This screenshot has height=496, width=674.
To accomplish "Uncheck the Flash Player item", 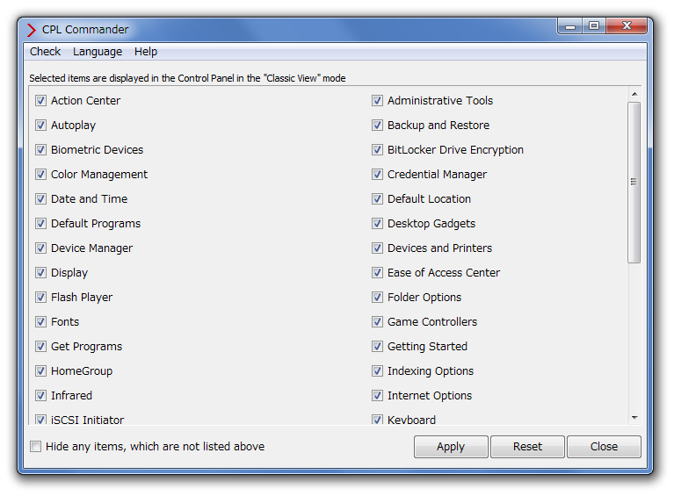I will pyautogui.click(x=40, y=298).
